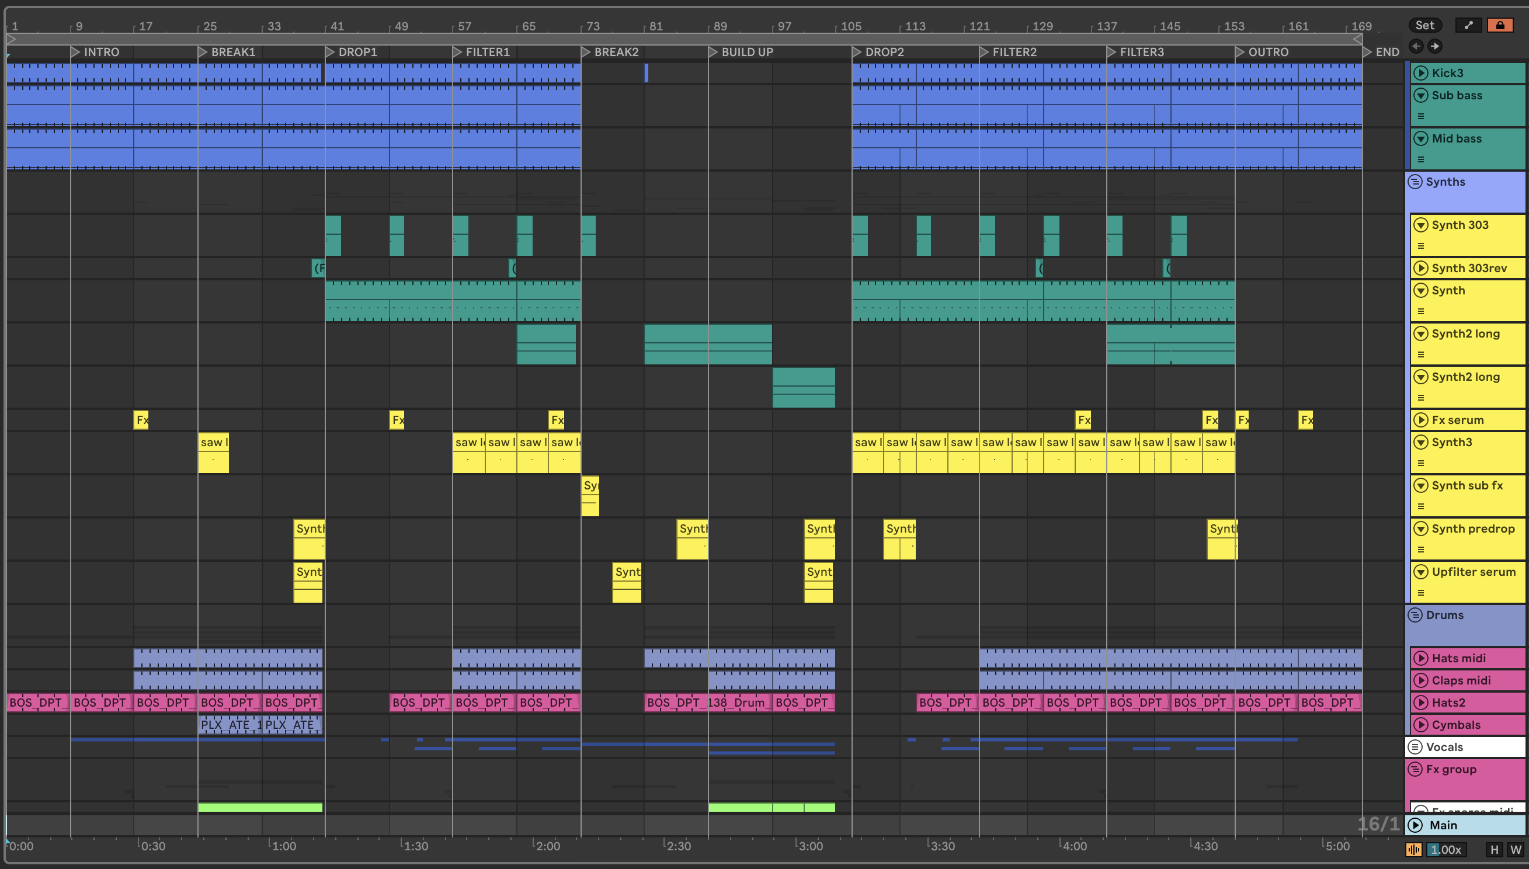
Task: Open Synth predrop automation lane icon
Action: (1420, 550)
